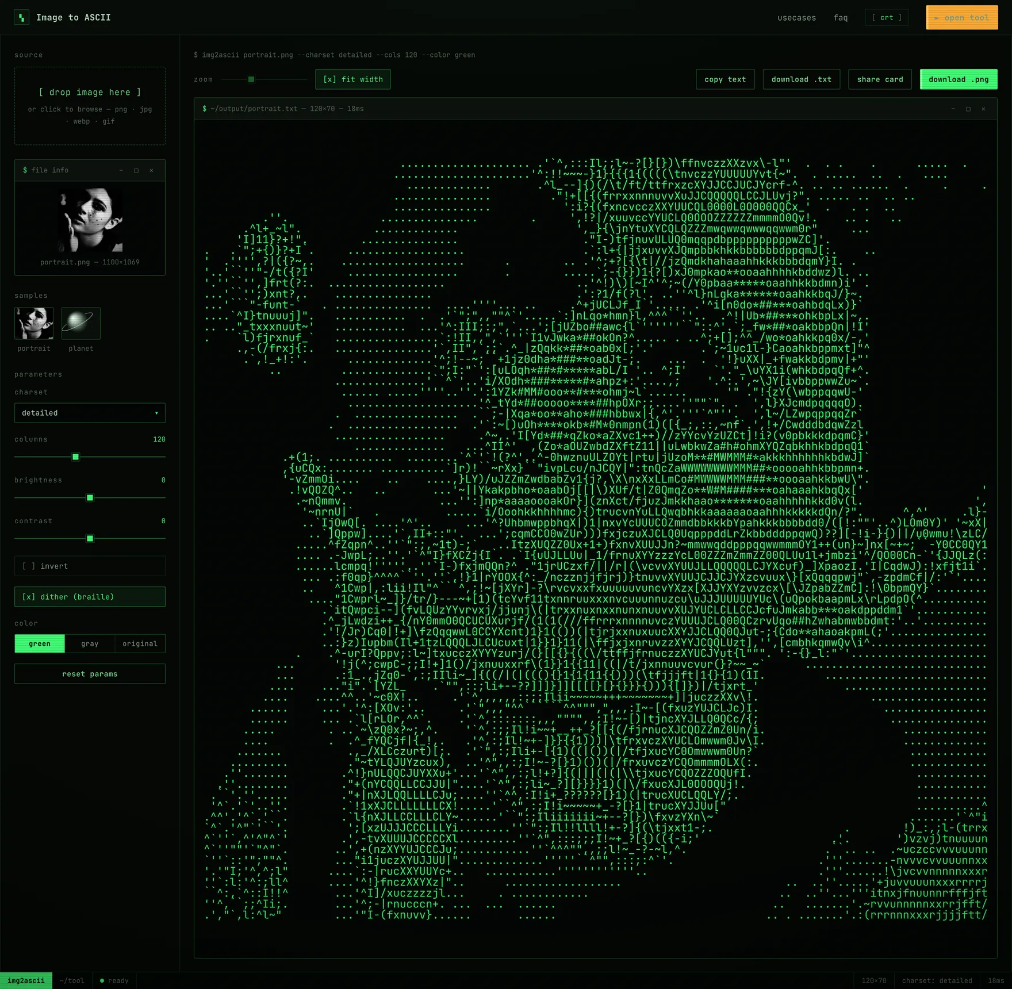The image size is (1012, 989).
Task: Select the portrait sample thumbnail
Action: click(34, 323)
